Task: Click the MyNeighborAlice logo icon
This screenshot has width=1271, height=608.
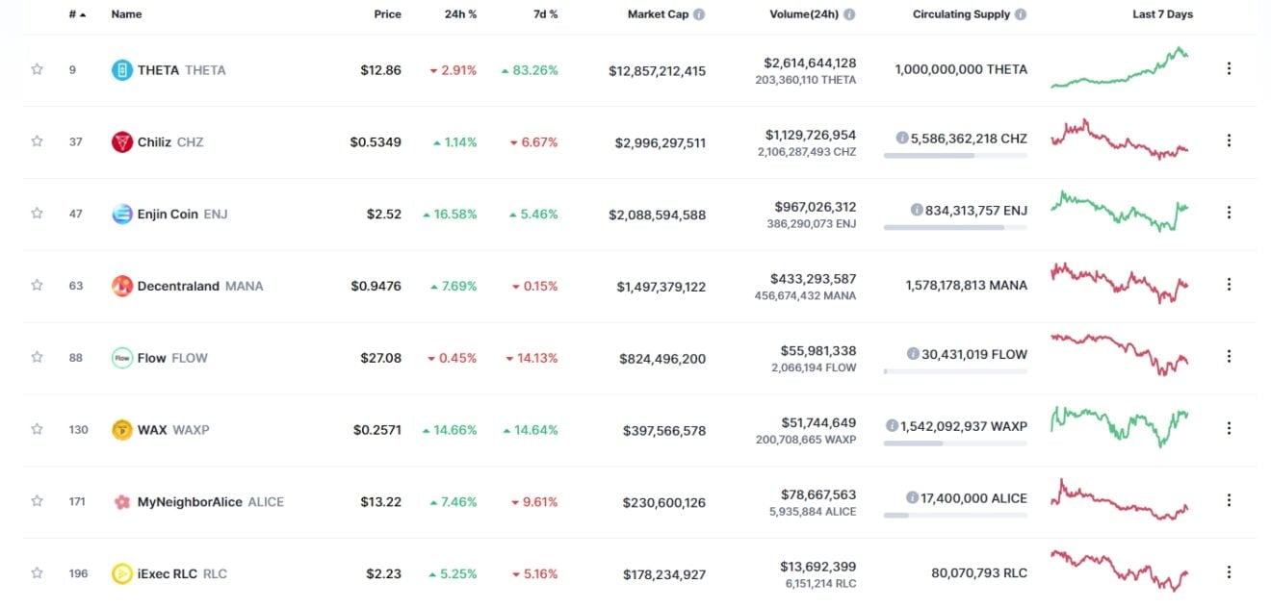Action: [121, 502]
